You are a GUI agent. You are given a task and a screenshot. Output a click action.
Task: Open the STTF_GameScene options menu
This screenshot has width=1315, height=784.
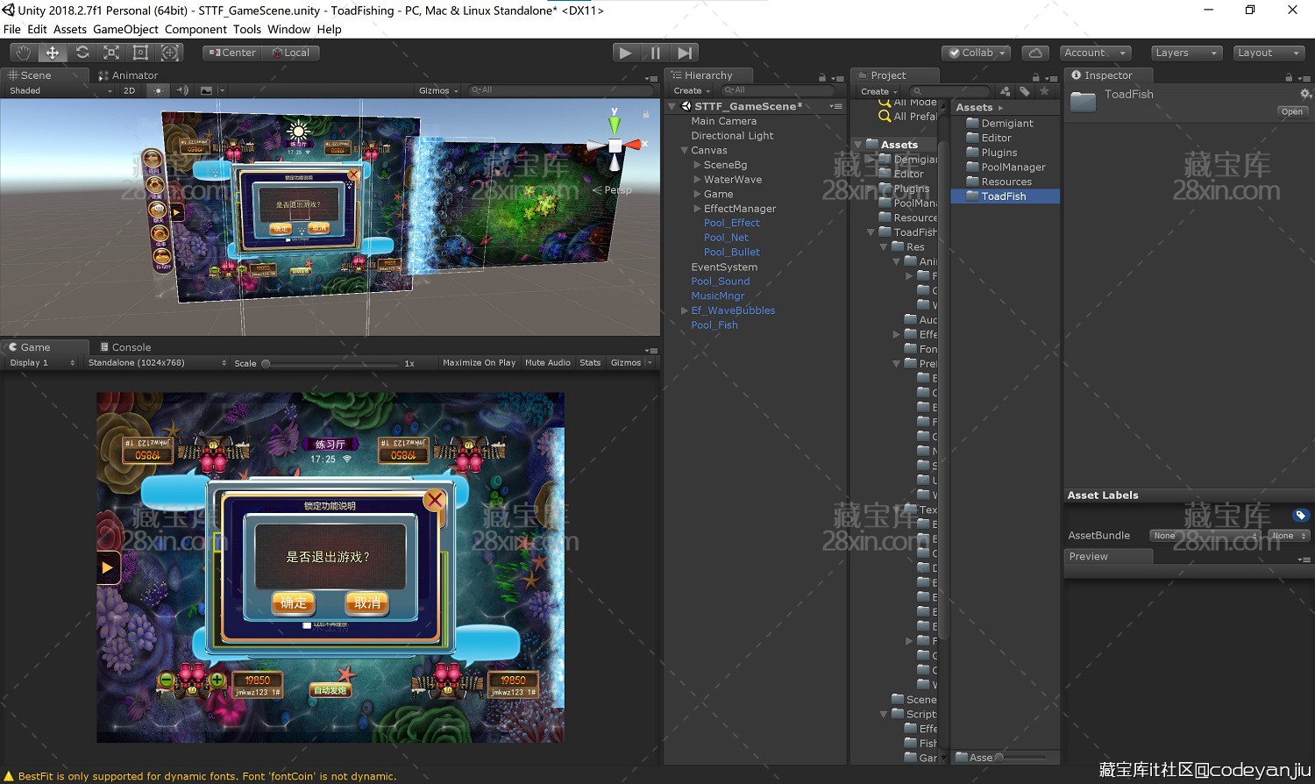coord(836,106)
